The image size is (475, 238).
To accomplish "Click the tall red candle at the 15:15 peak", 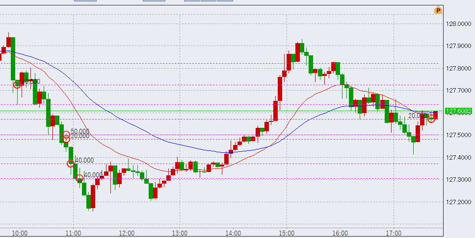I will tap(298, 52).
